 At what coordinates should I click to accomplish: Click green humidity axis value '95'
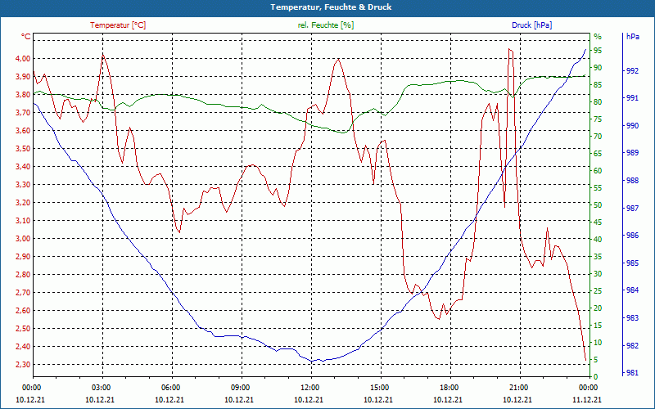pos(598,51)
